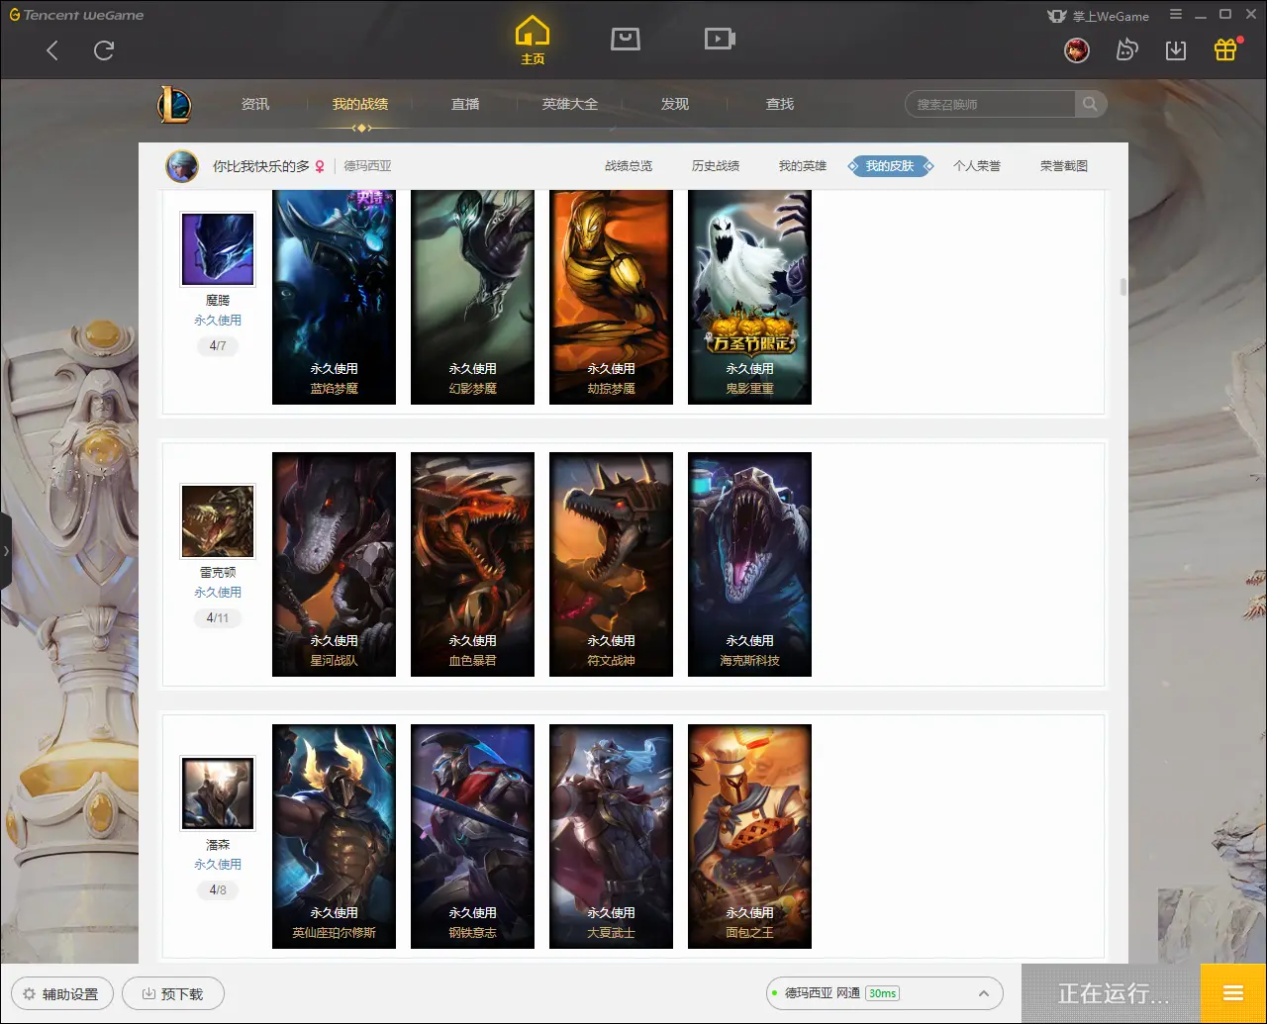
Task: Click the 雷克顿 champion portrait
Action: 218,521
